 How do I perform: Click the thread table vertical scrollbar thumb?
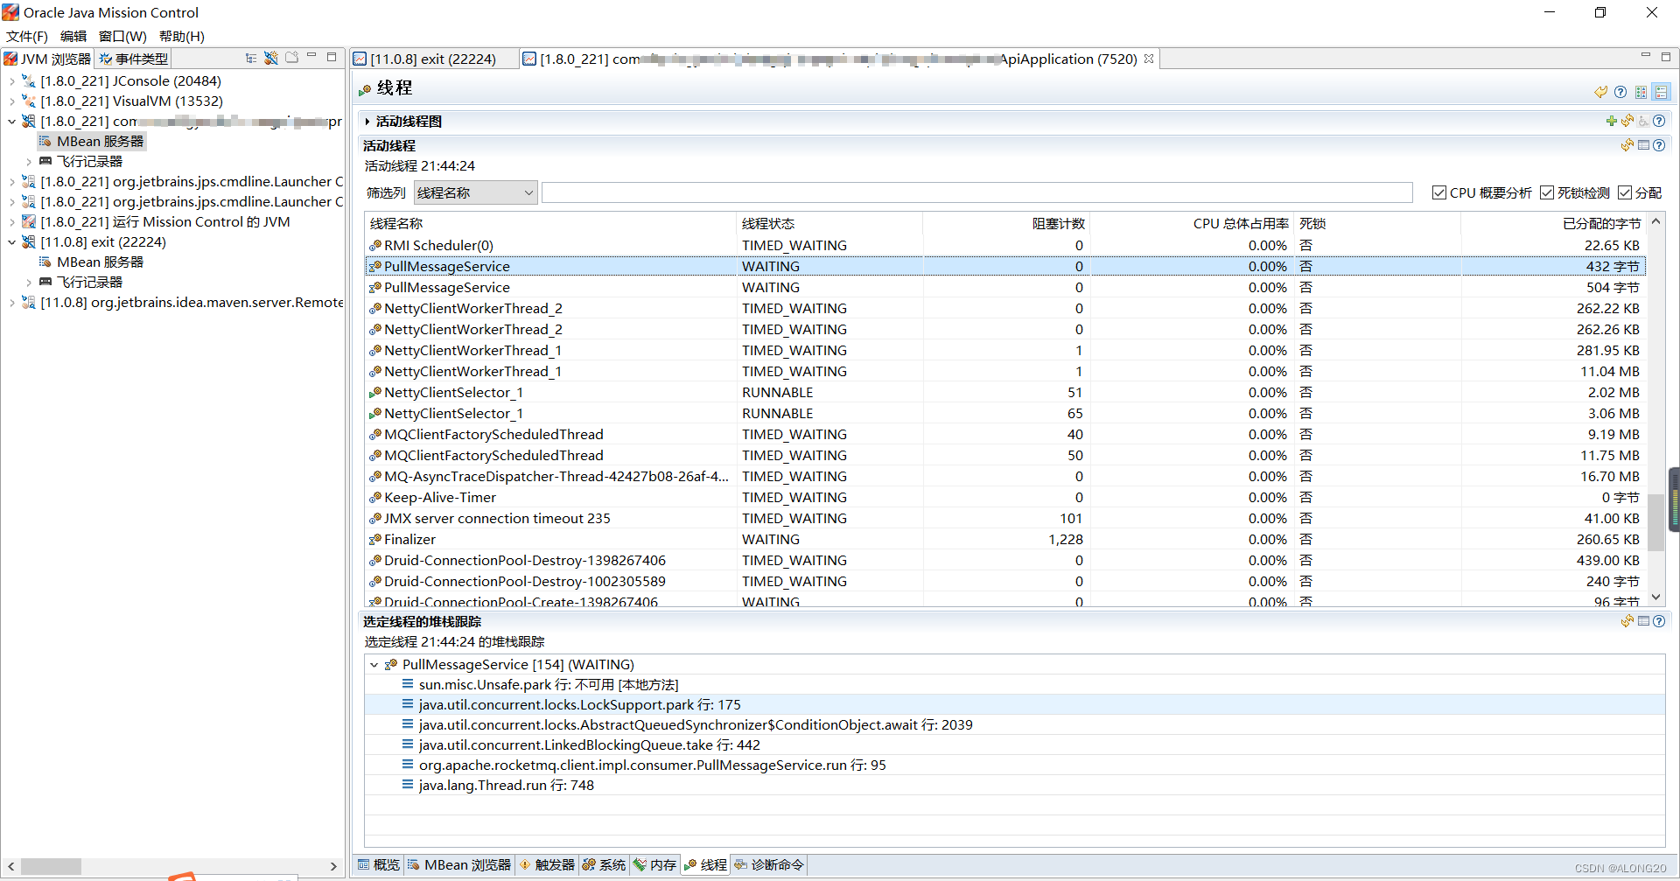click(x=1655, y=523)
